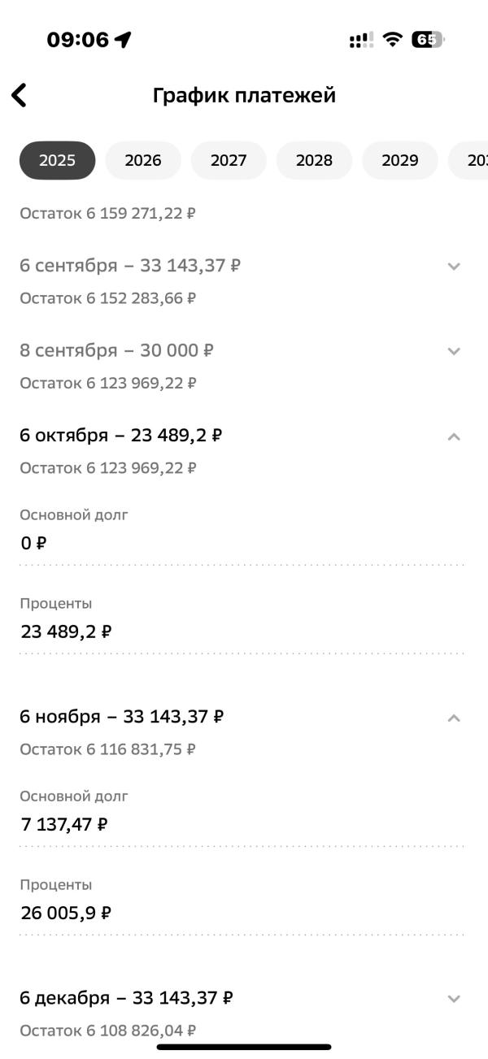This screenshot has height=1059, width=488.
Task: Tap the location arrow in status bar
Action: tap(123, 40)
